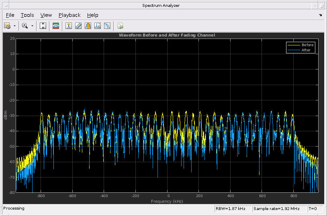The image size is (327, 216).
Task: Click the Scale Y-axis limits icon
Action: click(x=43, y=26)
